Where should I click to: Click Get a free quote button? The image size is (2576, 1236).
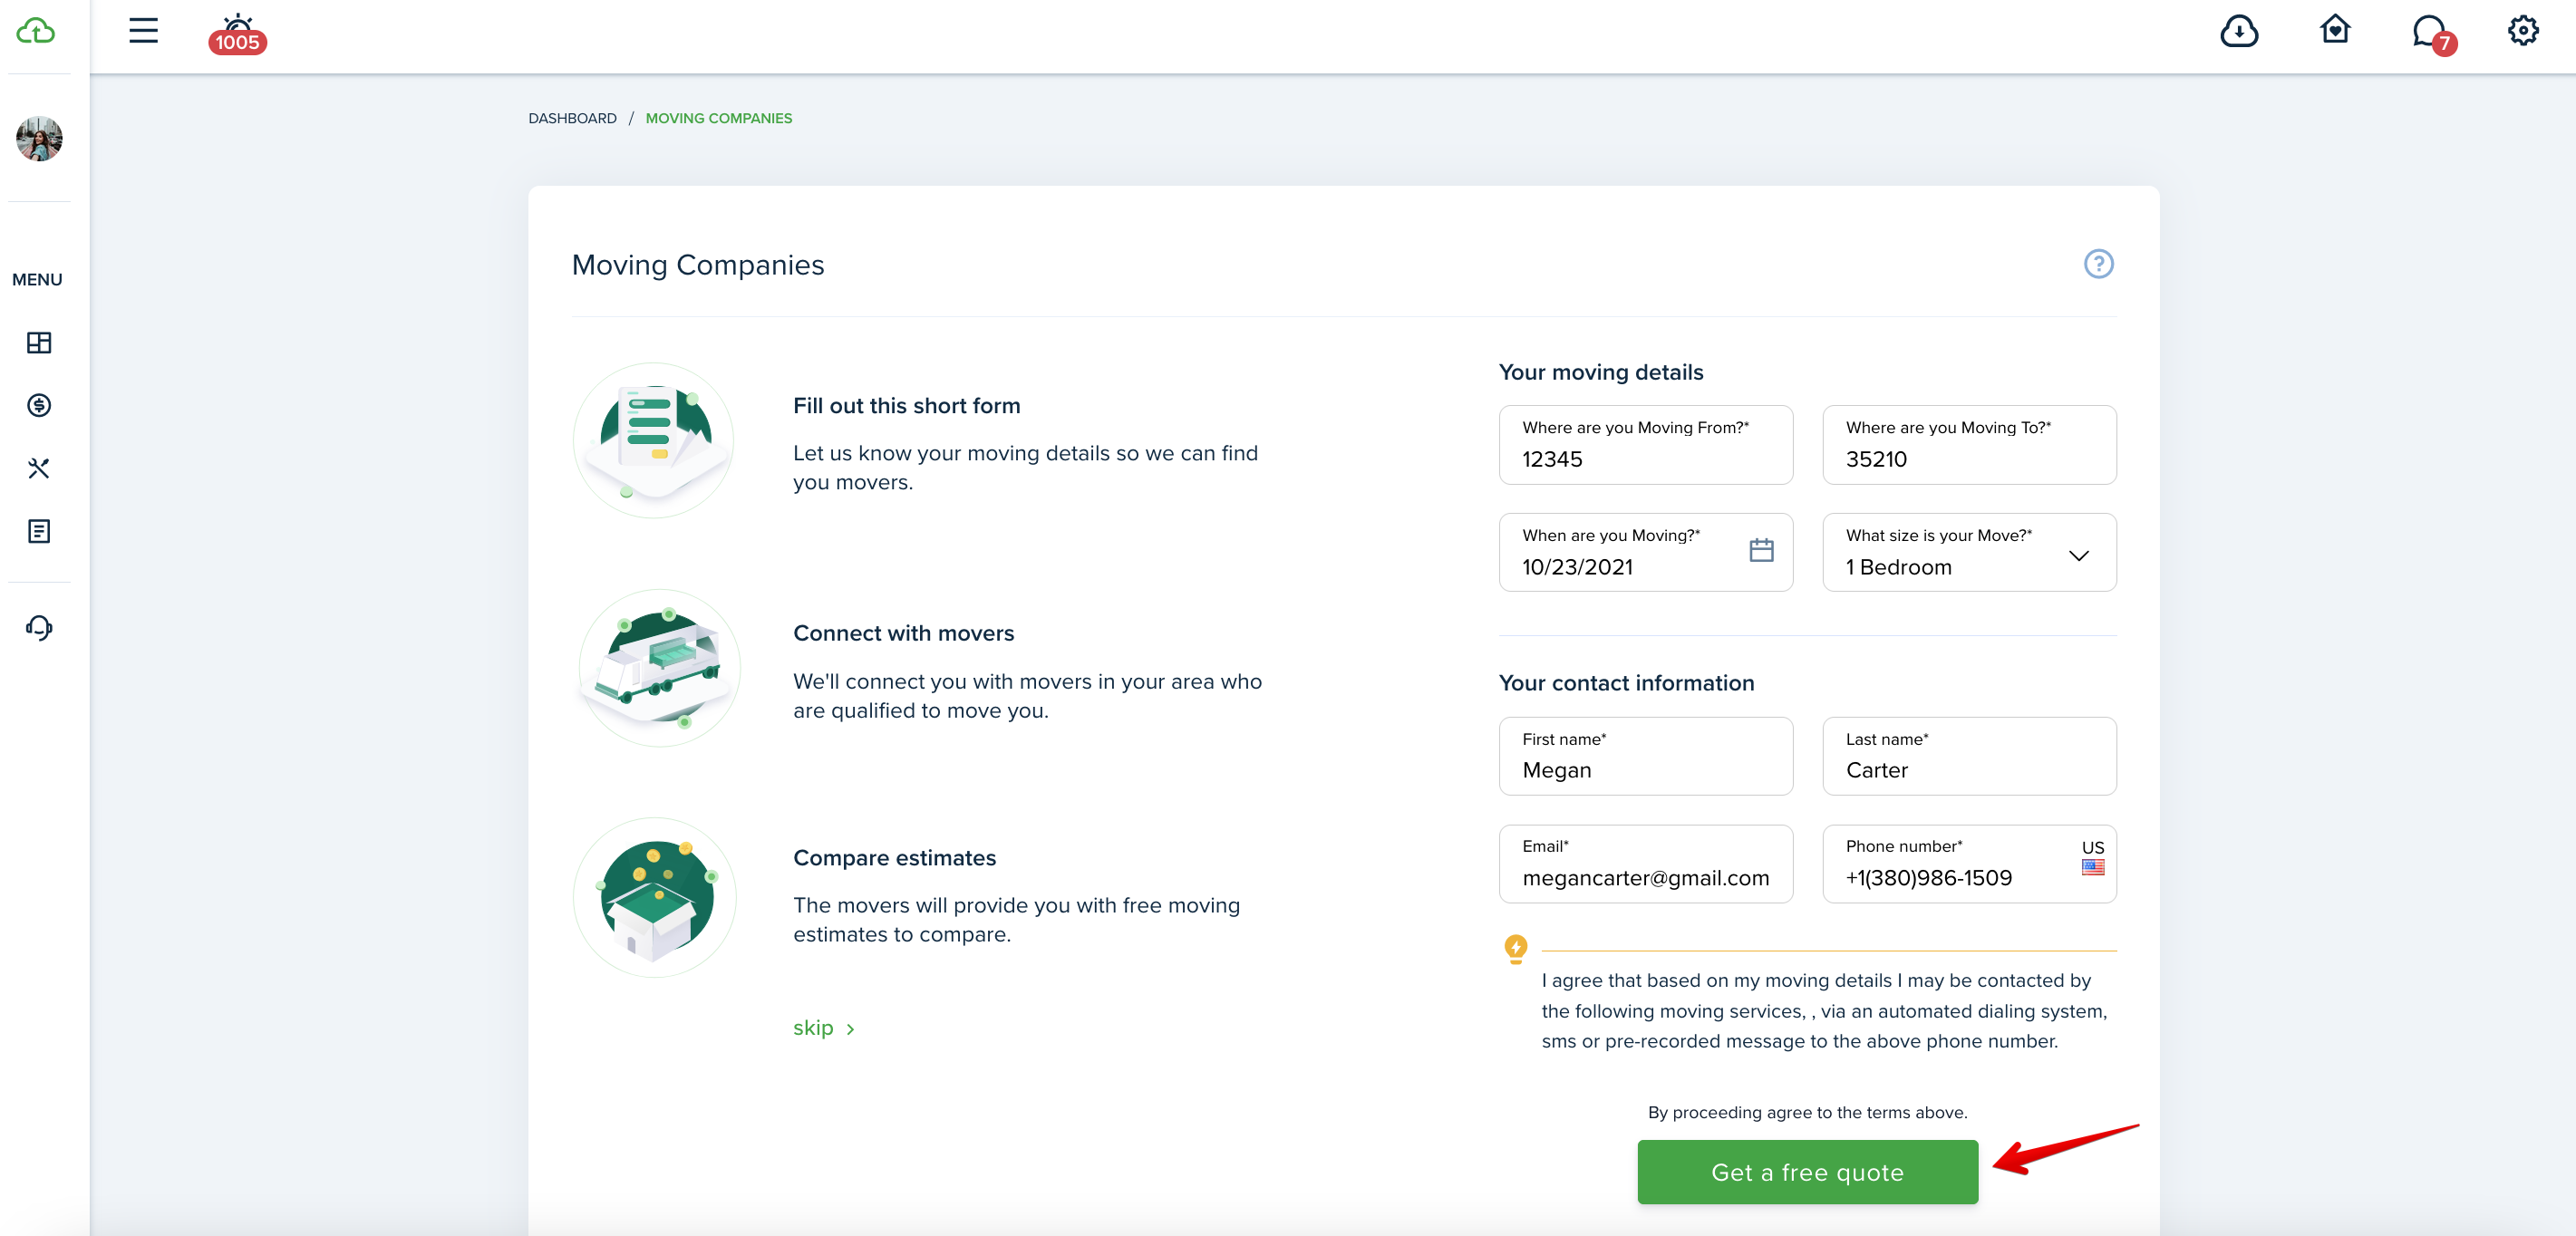(1807, 1172)
